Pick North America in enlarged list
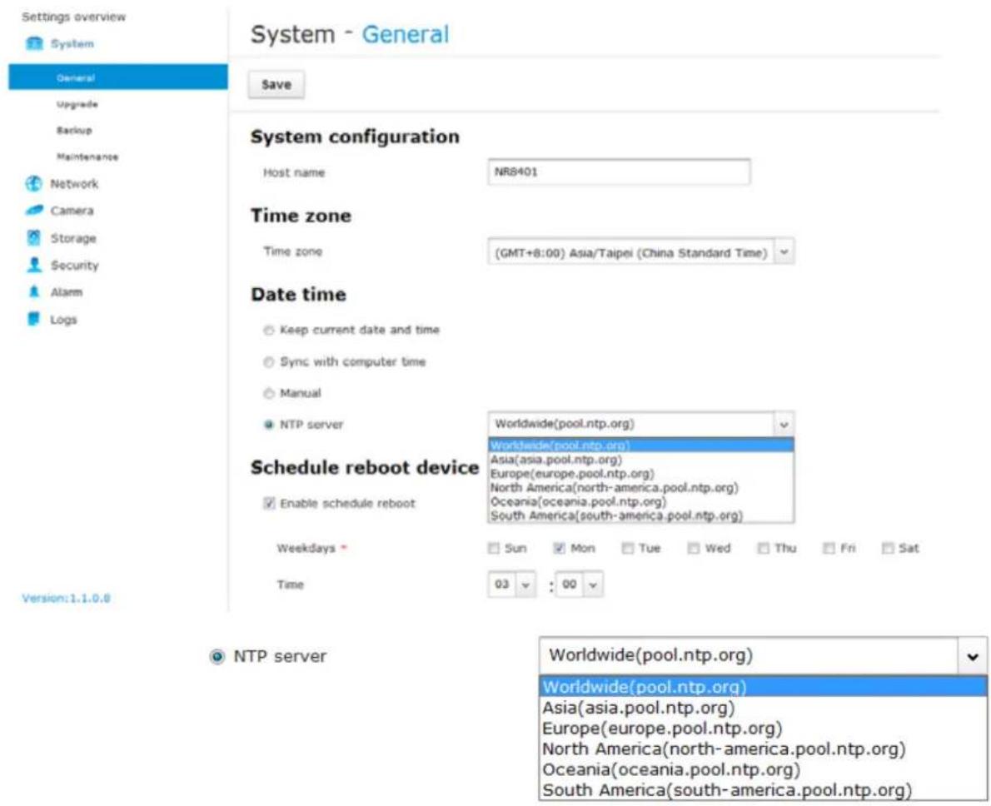Viewport: 991px width, 806px height. pyautogui.click(x=763, y=749)
